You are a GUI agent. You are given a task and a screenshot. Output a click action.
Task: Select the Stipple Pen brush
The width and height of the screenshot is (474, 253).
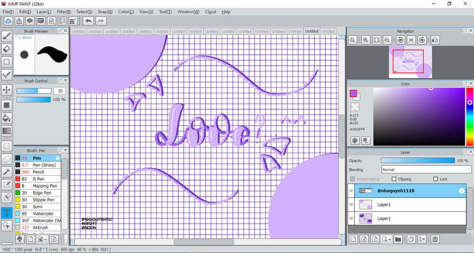tap(38, 200)
